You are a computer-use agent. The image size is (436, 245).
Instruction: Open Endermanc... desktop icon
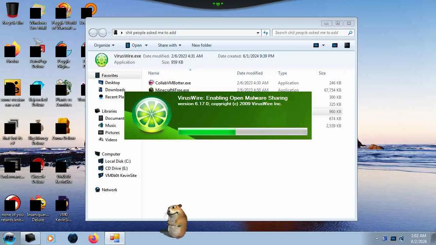click(13, 168)
